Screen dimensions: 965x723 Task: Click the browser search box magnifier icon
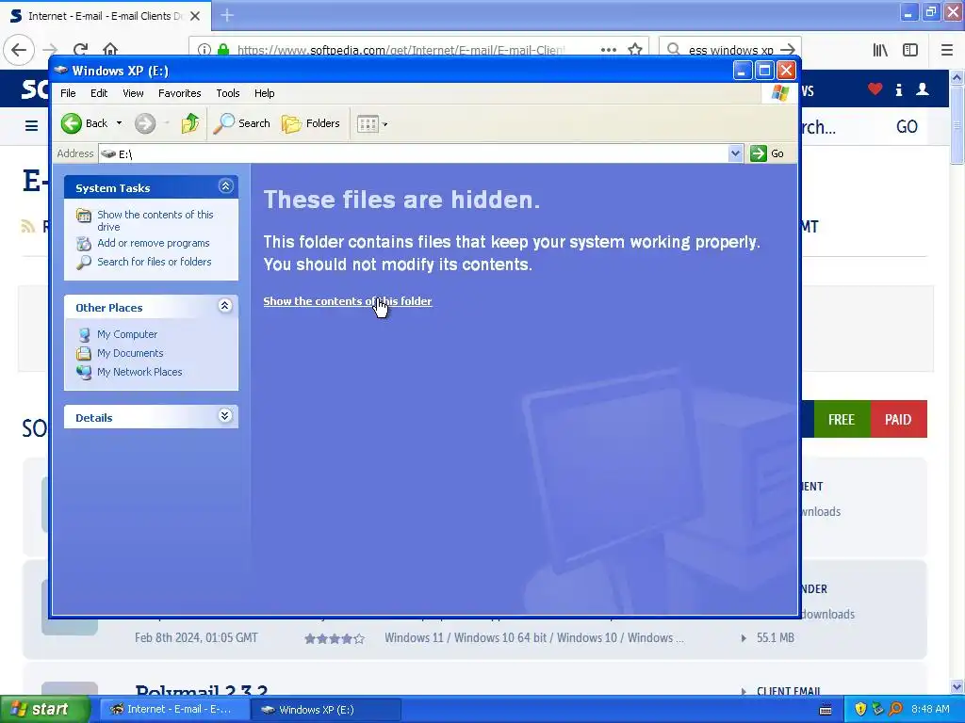click(674, 49)
